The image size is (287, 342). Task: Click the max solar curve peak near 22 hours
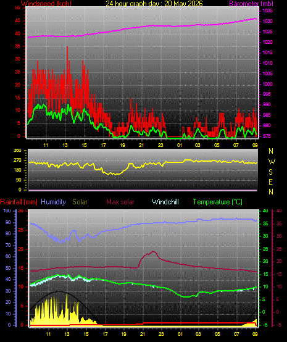pyautogui.click(x=153, y=251)
